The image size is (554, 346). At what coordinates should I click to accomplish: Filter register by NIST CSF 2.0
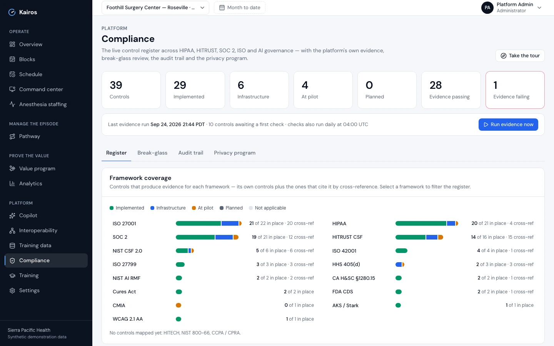[x=213, y=251]
